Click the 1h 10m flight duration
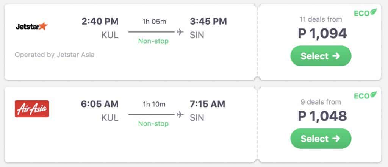 154,104
